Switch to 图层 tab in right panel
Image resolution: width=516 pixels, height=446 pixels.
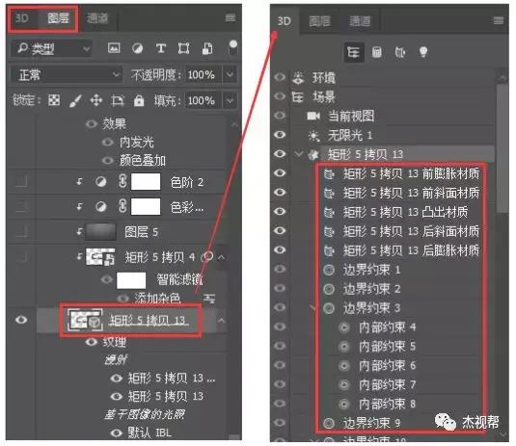(x=319, y=21)
